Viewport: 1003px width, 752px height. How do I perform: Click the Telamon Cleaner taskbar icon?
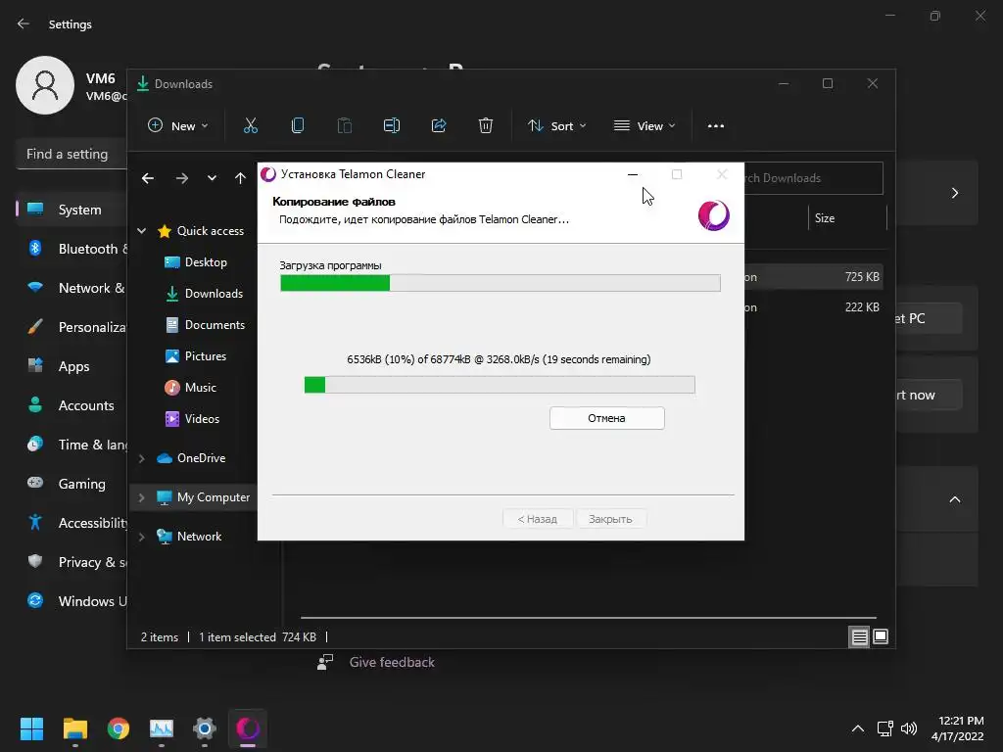tap(248, 728)
